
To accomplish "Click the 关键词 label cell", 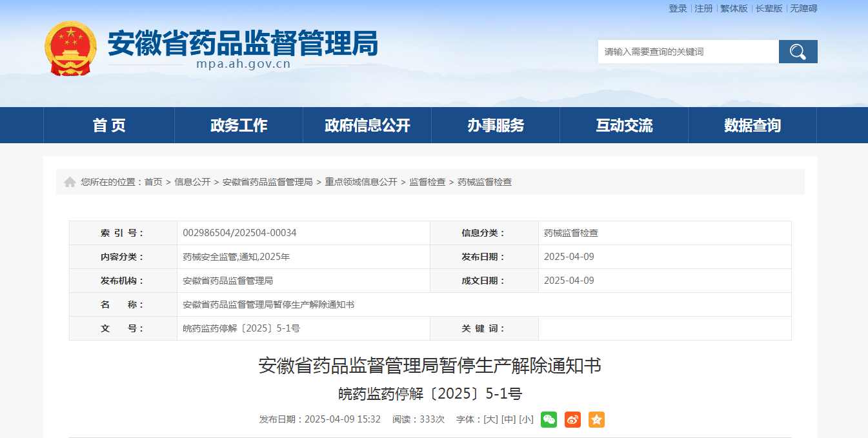I will (484, 328).
